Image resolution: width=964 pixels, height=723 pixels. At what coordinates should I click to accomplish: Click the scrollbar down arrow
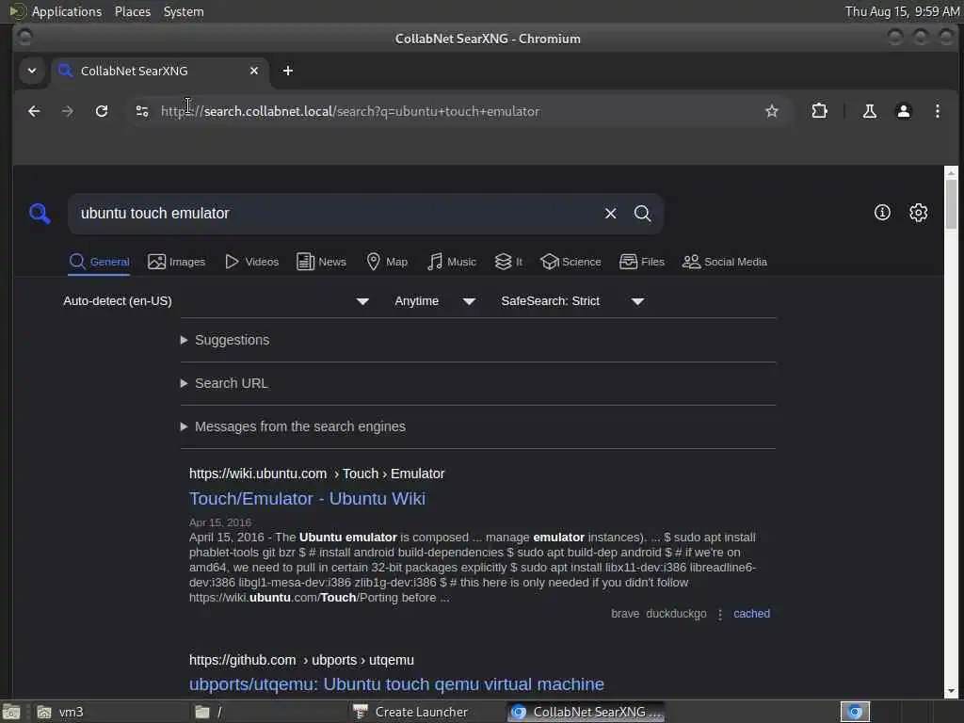951,691
